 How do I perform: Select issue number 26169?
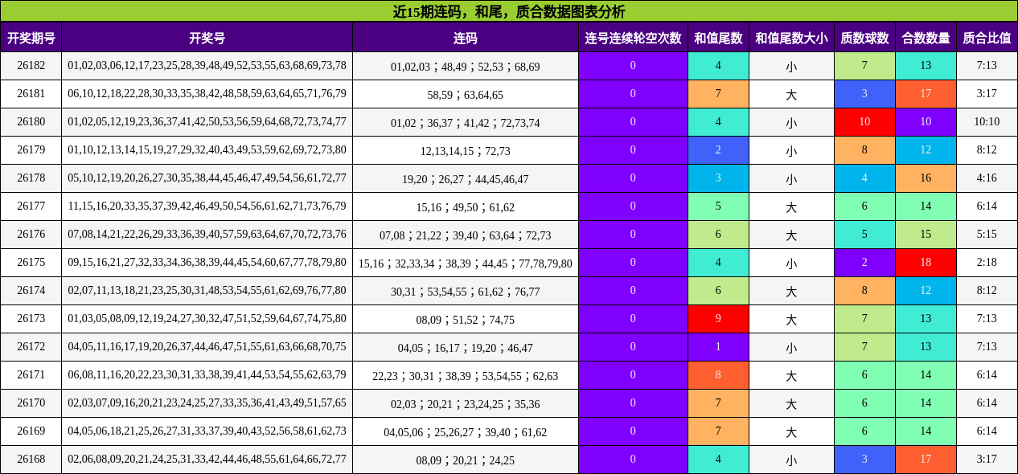31,431
